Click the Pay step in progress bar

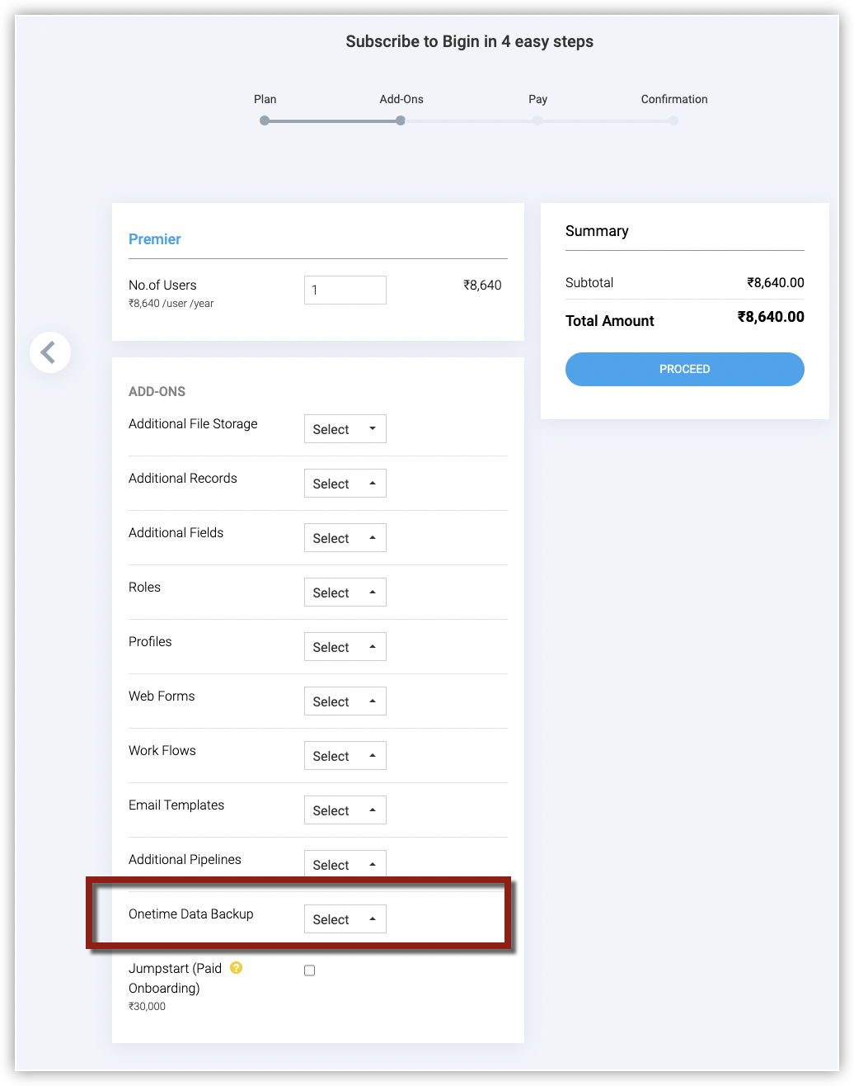[537, 120]
